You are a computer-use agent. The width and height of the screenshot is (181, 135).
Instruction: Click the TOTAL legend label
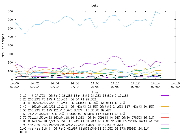[24, 132]
